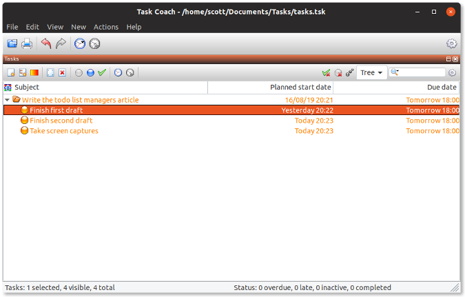
Task: Click the red X Delete task icon
Action: (62, 72)
